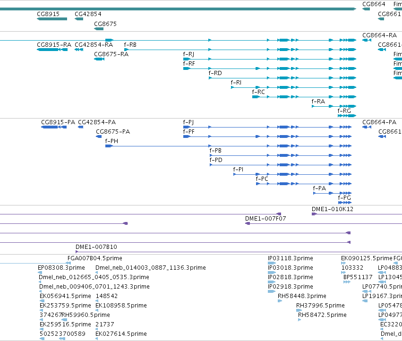Click protein f-PB label
The image size is (402, 341).
coord(215,151)
